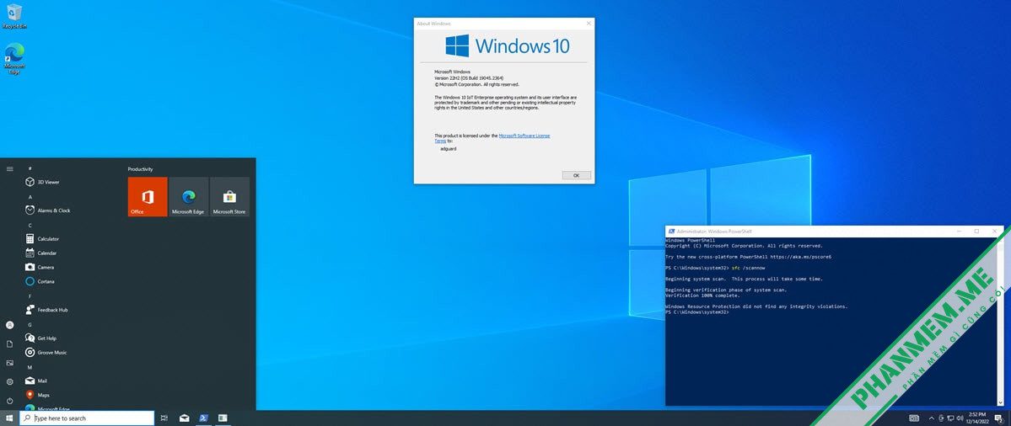This screenshot has height=426, width=1011.
Task: Close the About Windows dialog
Action: click(588, 24)
